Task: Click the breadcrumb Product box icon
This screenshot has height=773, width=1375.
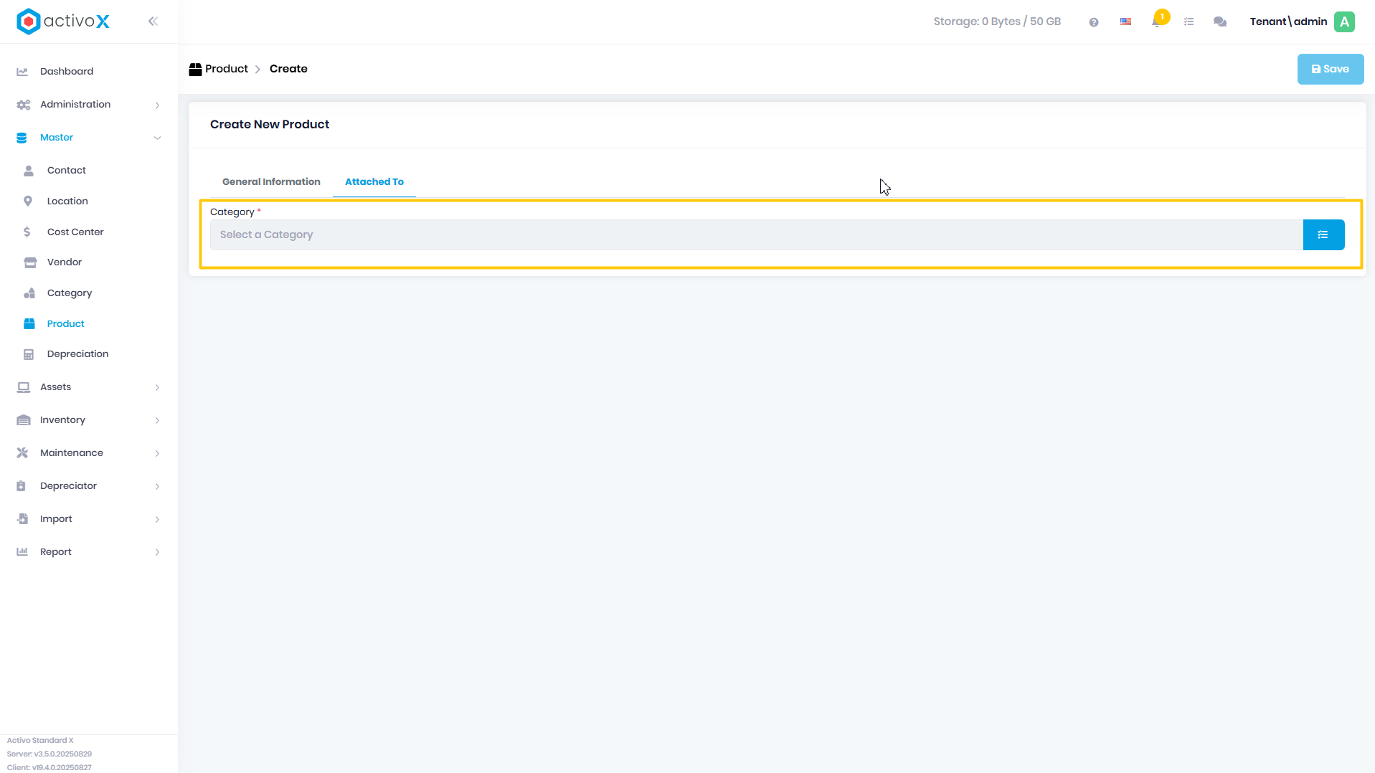Action: (x=195, y=70)
